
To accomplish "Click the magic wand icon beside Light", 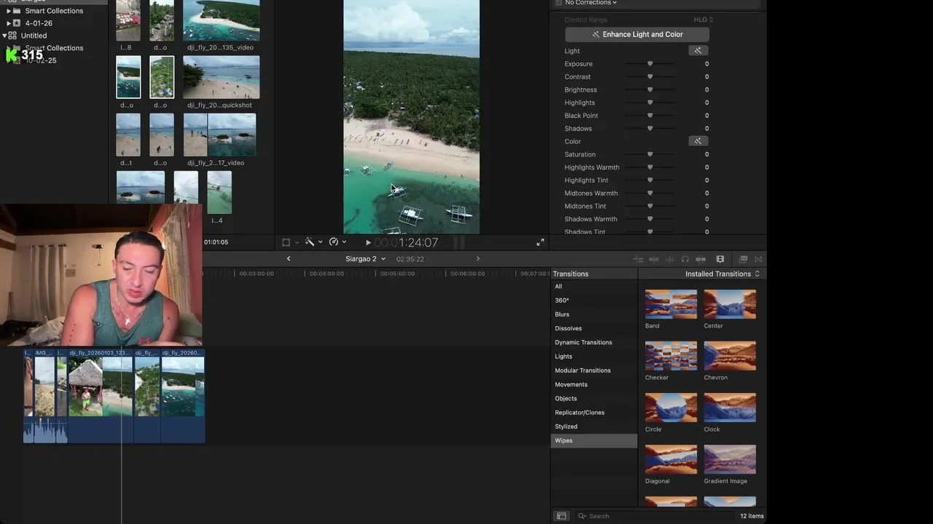I will click(x=698, y=51).
